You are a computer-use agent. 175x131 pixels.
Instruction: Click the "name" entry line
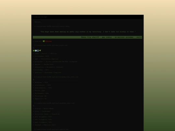pos(45,53)
